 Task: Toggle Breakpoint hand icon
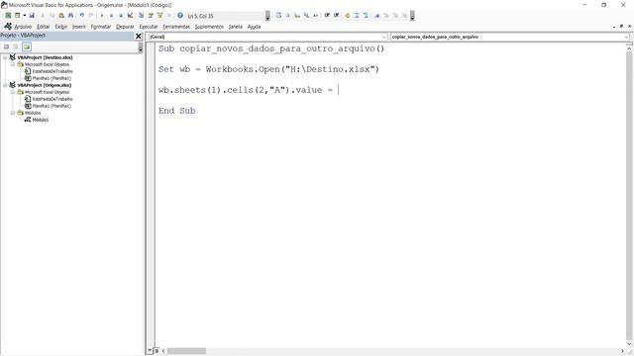[347, 16]
